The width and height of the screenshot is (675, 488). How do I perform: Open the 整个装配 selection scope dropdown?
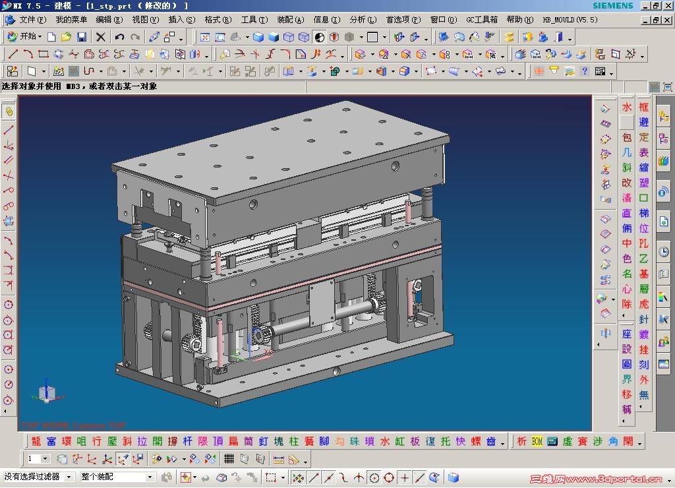point(150,477)
